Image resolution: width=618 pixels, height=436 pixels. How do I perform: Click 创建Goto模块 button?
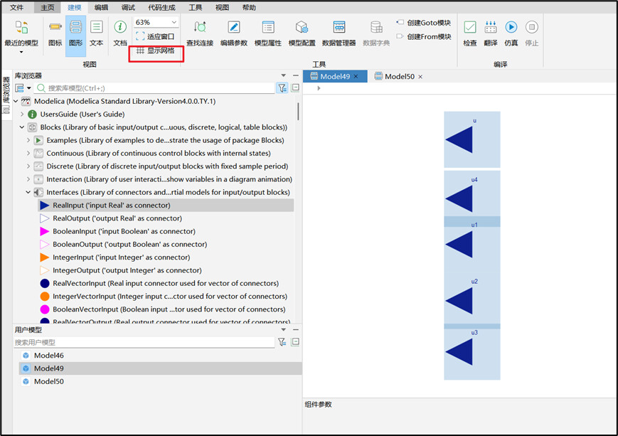pos(424,23)
